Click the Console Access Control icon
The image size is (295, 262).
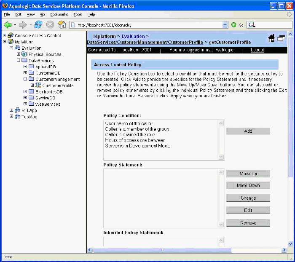click(11, 35)
